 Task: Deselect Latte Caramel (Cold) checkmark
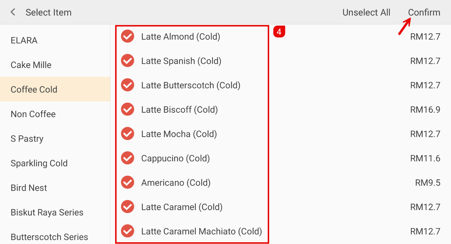tap(128, 207)
